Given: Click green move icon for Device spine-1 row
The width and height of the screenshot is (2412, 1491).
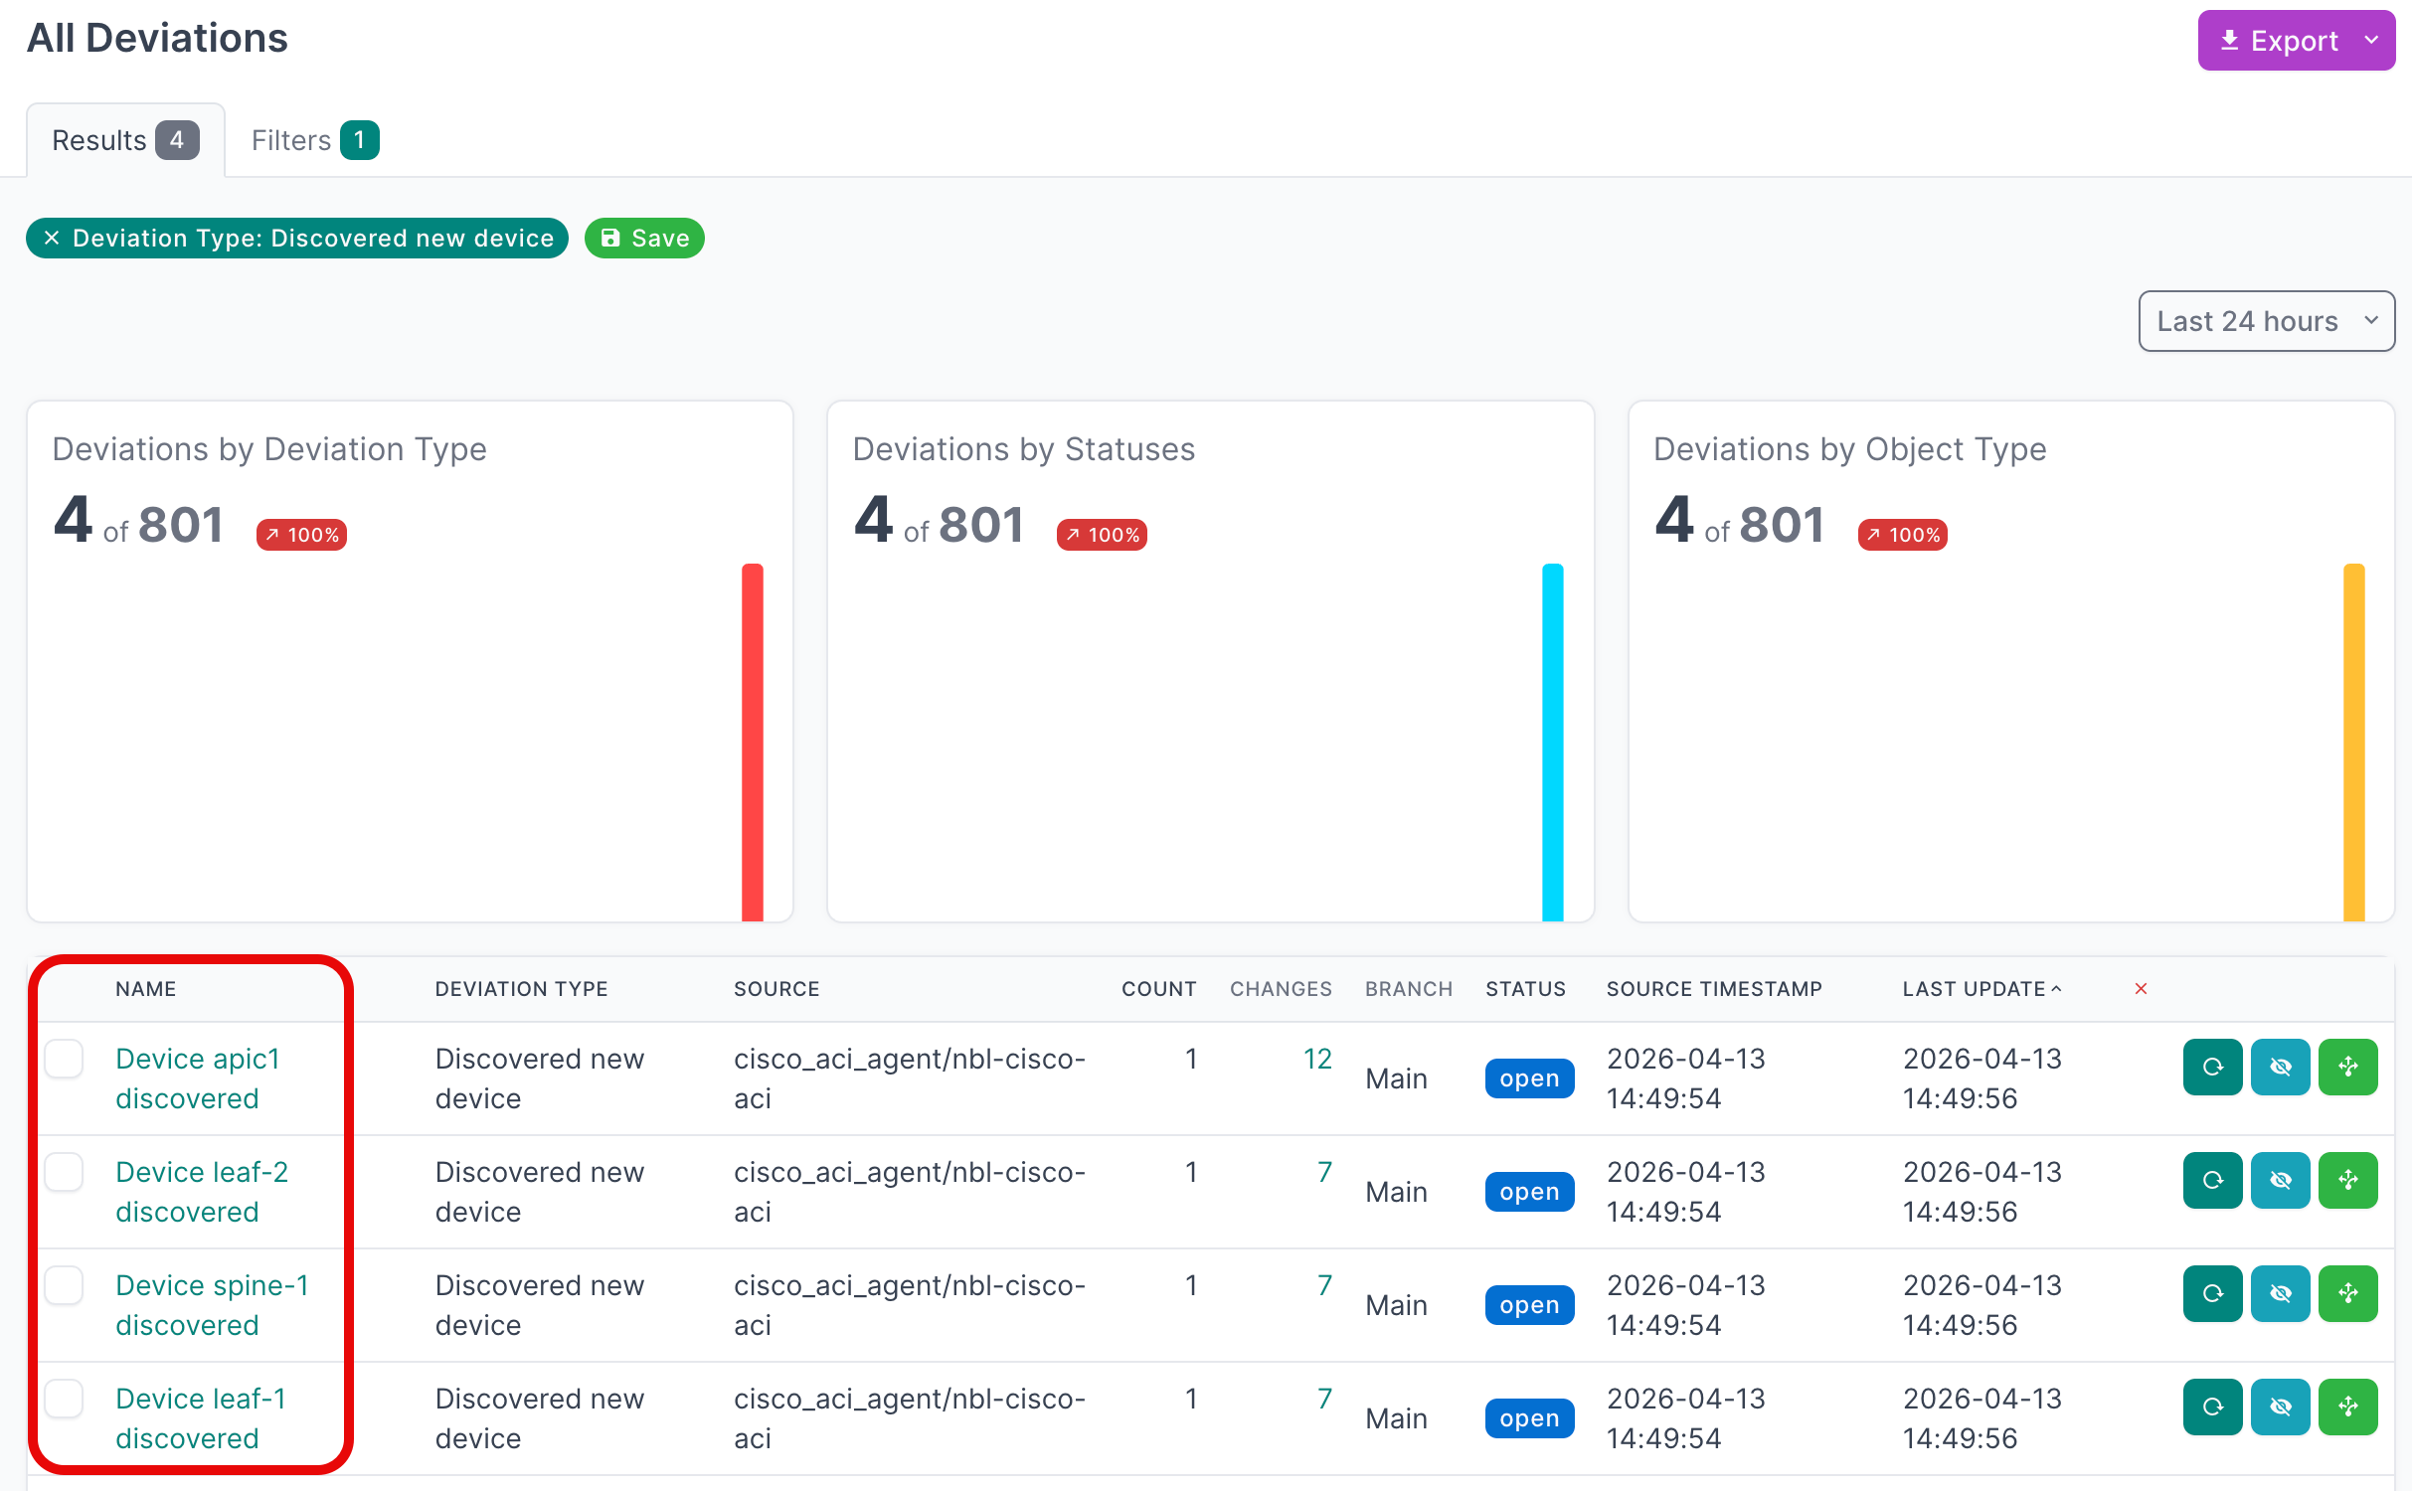Looking at the screenshot, I should click(2346, 1293).
